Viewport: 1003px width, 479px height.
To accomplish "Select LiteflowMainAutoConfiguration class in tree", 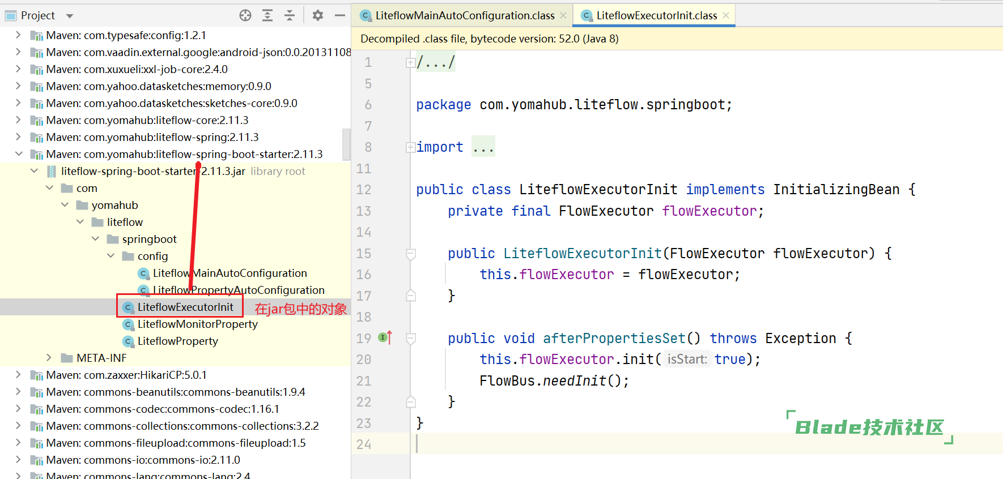I will tap(229, 273).
